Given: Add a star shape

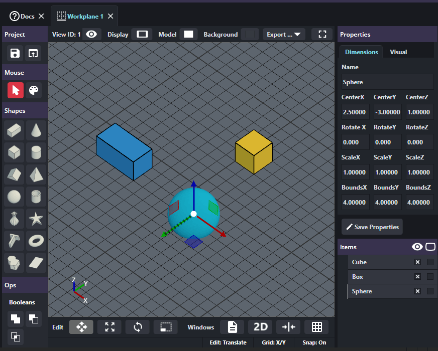Looking at the screenshot, I should [36, 219].
